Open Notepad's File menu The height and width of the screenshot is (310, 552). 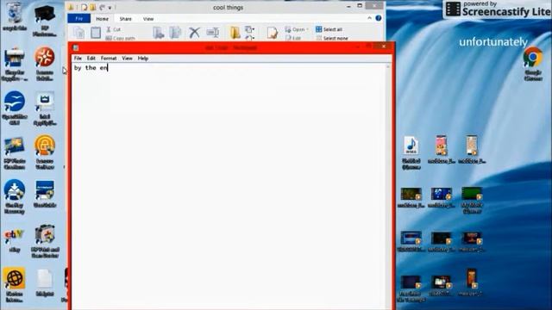pos(78,59)
